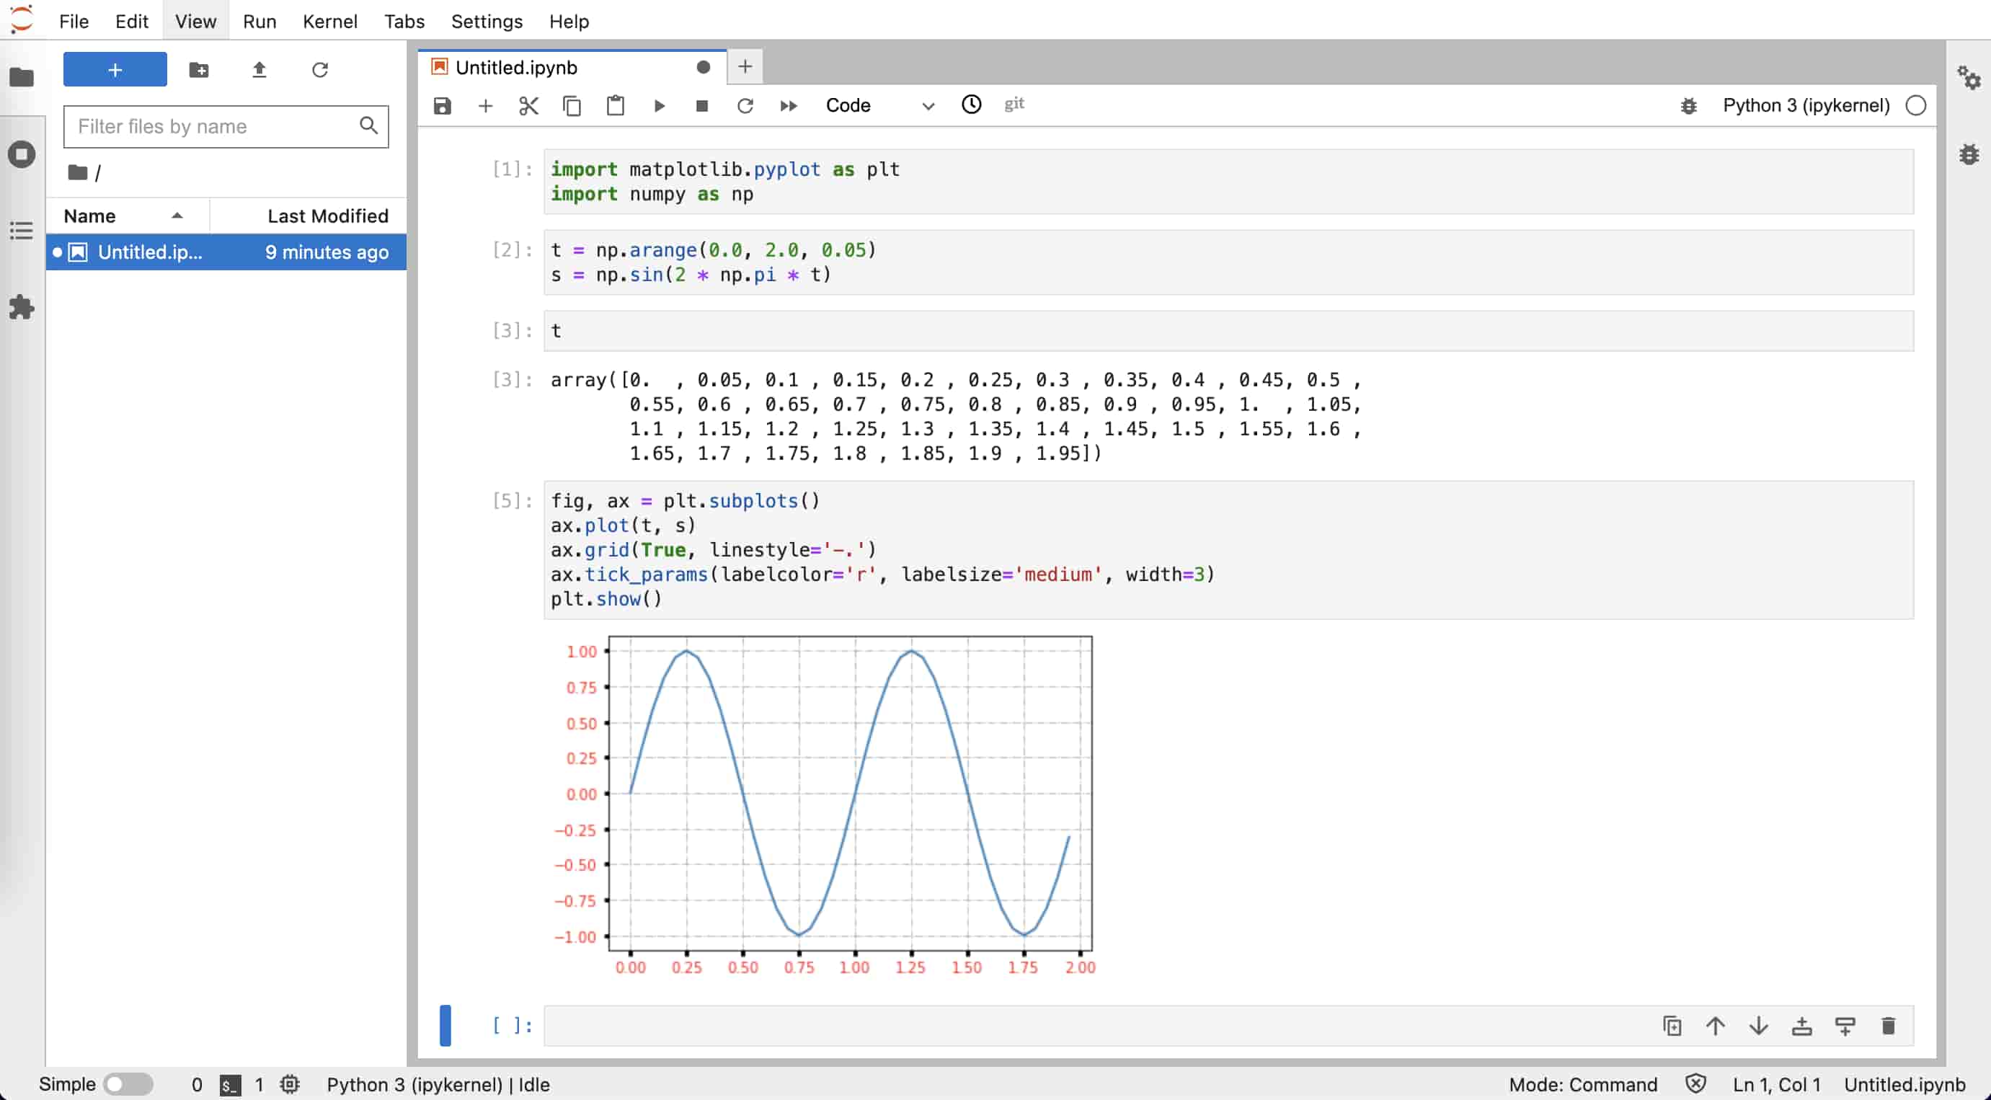Screen dimensions: 1991x1100
Task: Add a new launcher tab with plus
Action: coord(745,67)
